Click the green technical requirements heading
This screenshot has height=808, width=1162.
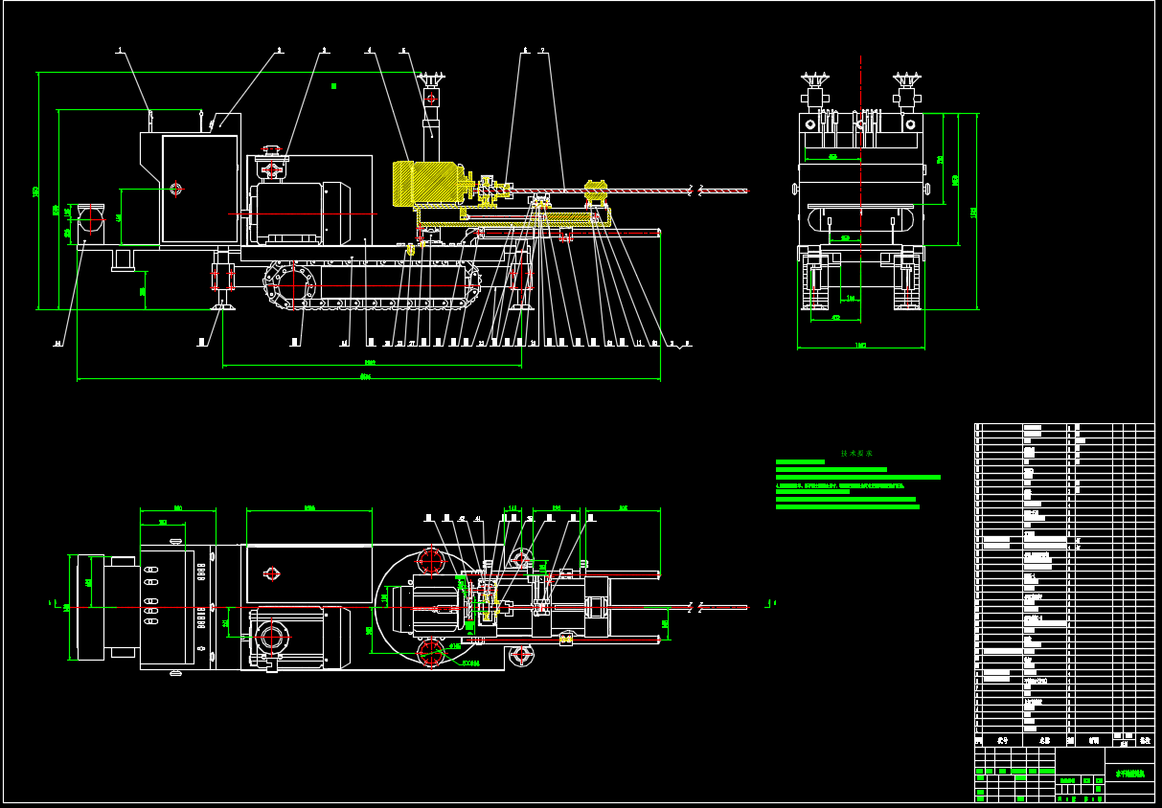(856, 453)
